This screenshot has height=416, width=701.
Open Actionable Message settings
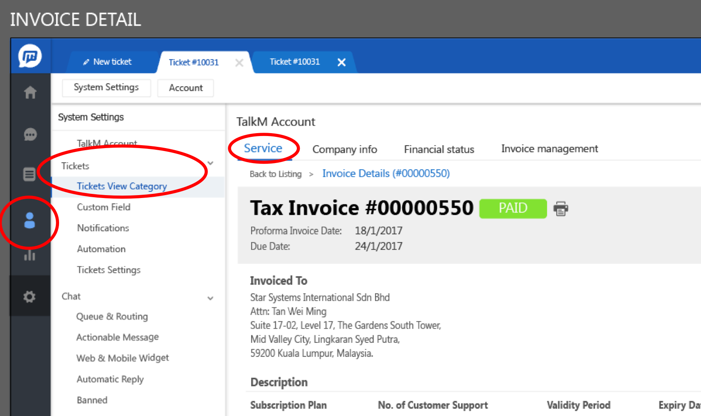(x=117, y=337)
